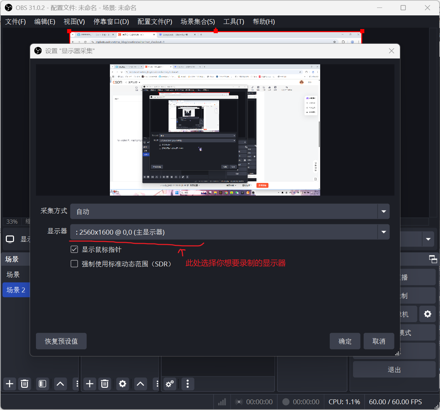The image size is (440, 410).
Task: Open the 工具(T) menu
Action: (x=233, y=22)
